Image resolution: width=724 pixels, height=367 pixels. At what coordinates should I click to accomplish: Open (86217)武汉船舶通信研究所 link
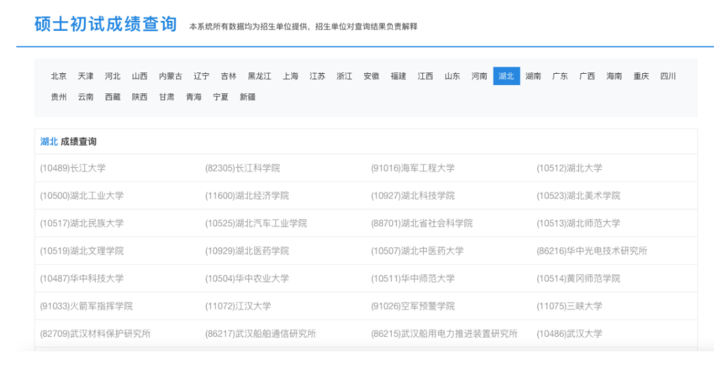click(x=260, y=333)
